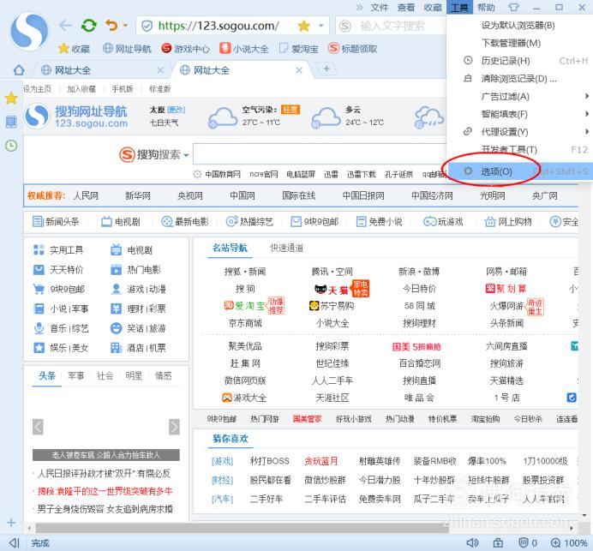Click 更改 to change weather city
Screen dimensions: 593x551
[x=176, y=110]
